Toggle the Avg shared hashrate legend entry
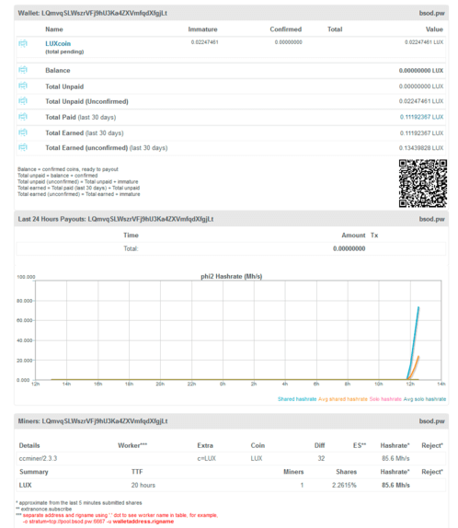458x528 pixels. click(343, 399)
